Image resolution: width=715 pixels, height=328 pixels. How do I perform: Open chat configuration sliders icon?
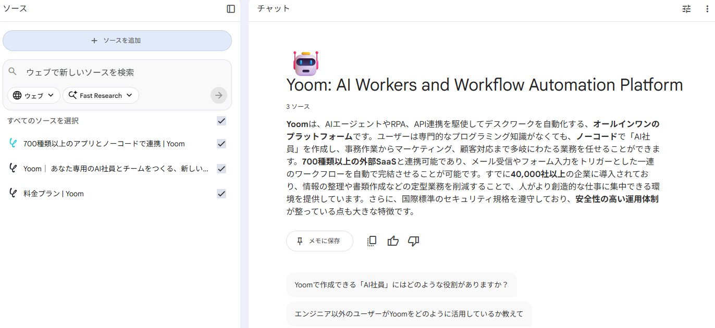tap(686, 9)
